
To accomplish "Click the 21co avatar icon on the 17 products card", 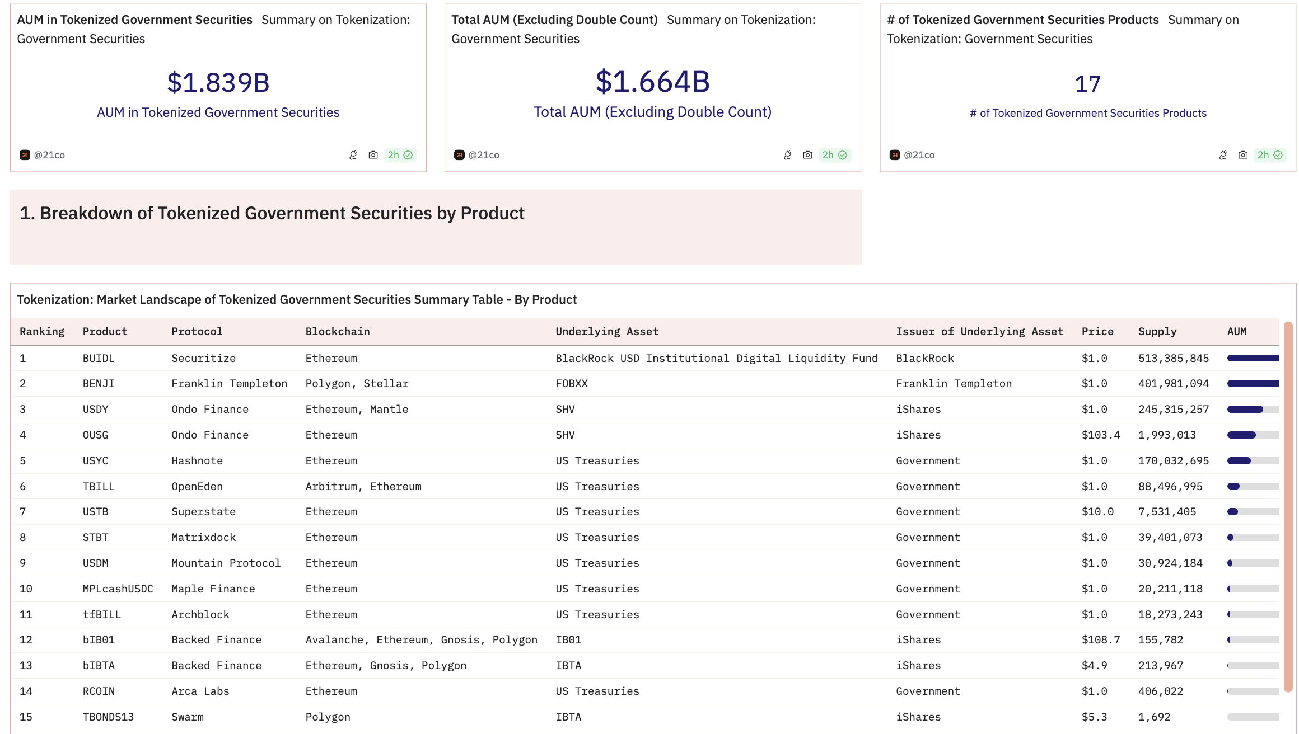I will click(x=894, y=155).
